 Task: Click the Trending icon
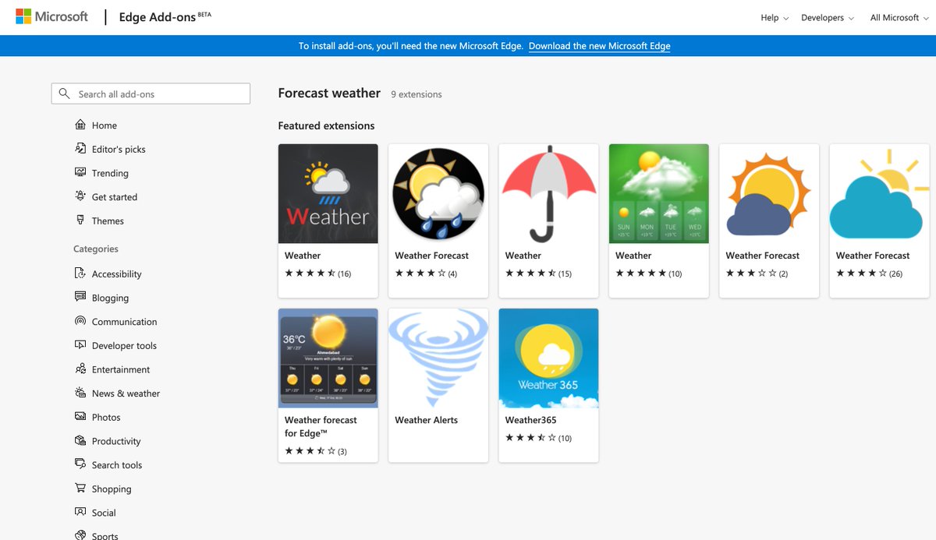[80, 172]
